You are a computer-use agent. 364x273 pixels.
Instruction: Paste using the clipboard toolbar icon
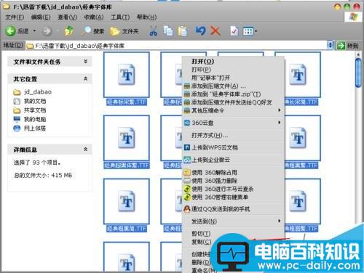(182, 31)
